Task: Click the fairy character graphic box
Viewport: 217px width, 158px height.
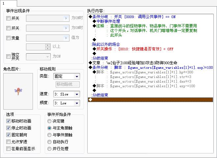Action: coord(18,91)
